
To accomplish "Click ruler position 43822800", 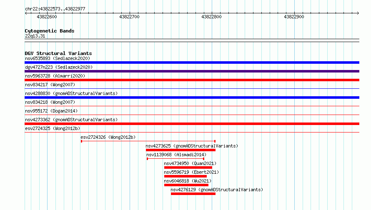I will (211, 17).
